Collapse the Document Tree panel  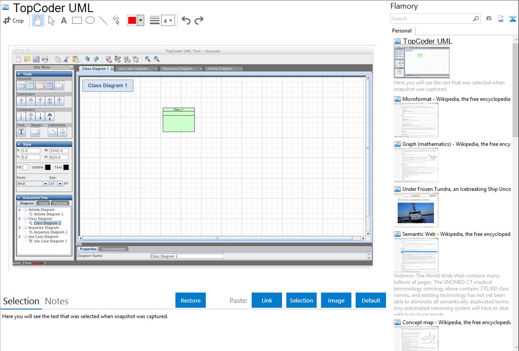click(x=19, y=198)
